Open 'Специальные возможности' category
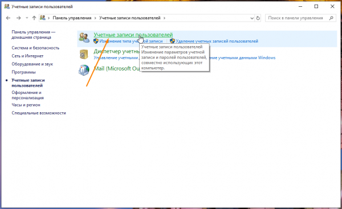Screen dimensions: 342x209 (39, 113)
